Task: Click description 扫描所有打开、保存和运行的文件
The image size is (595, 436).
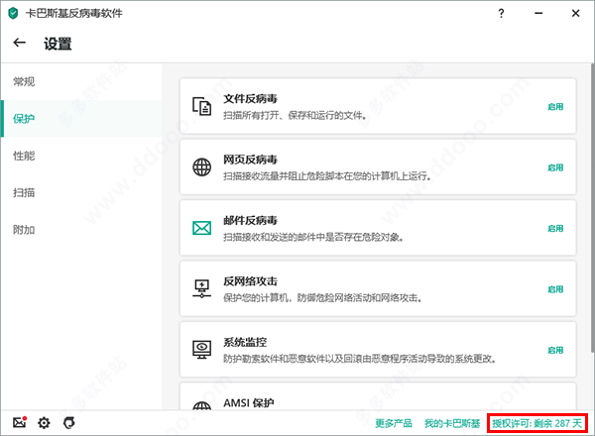Action: [x=295, y=115]
